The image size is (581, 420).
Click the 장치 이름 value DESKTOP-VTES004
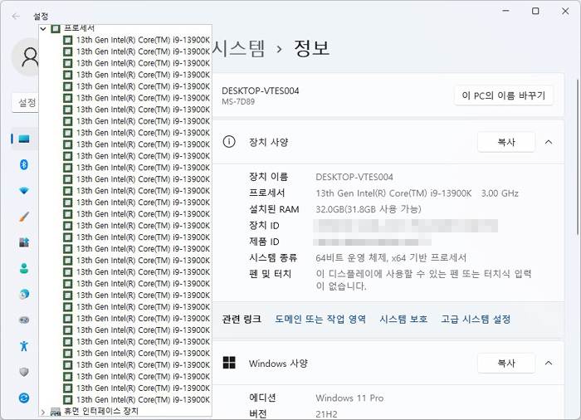pyautogui.click(x=354, y=177)
